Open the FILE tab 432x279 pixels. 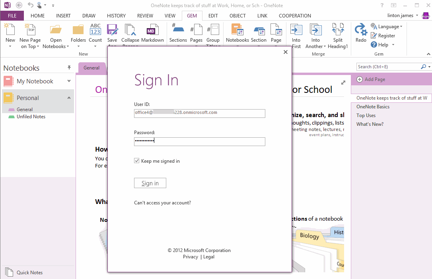[x=12, y=15]
